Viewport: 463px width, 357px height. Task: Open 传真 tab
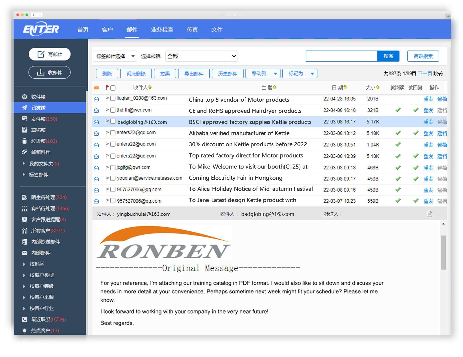pyautogui.click(x=192, y=29)
